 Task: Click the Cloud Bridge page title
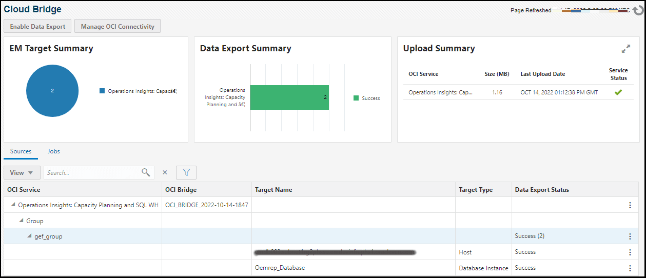tap(33, 9)
